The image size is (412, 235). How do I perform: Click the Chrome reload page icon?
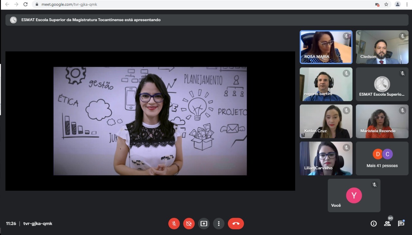click(x=26, y=4)
